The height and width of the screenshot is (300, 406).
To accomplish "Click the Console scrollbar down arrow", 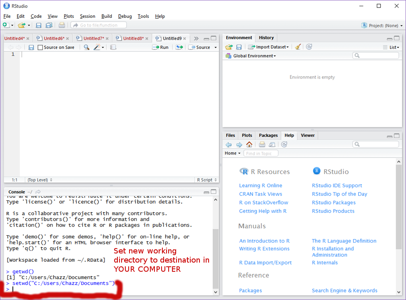I will 215,292.
